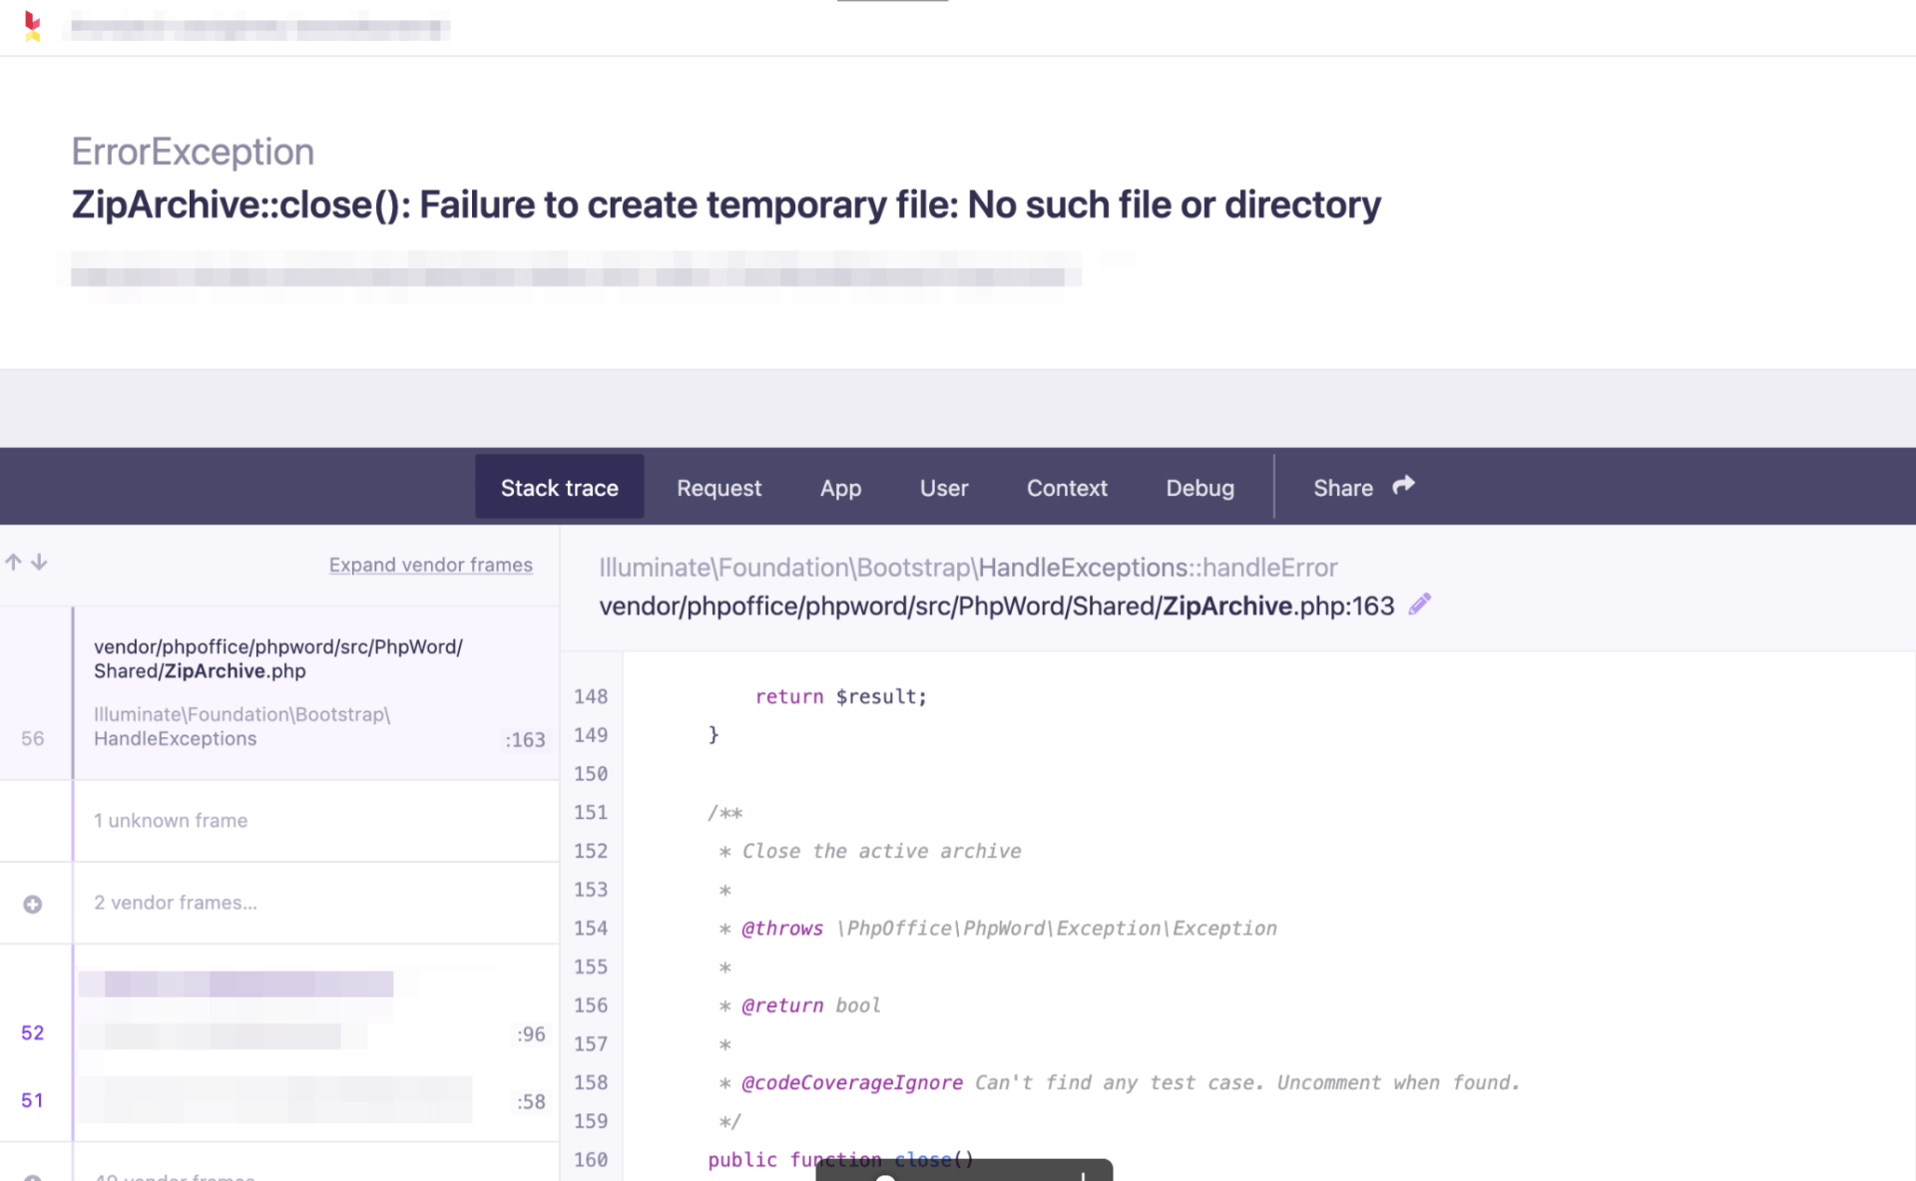Go to next frame with down arrow

39,563
